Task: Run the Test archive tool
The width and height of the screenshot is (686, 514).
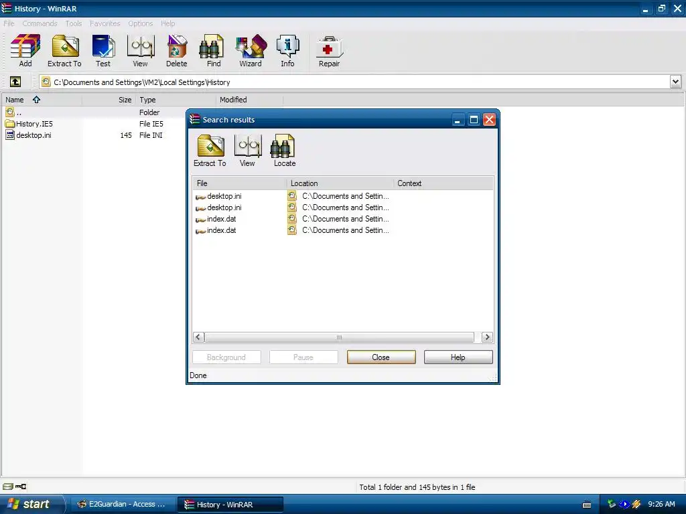Action: click(103, 51)
